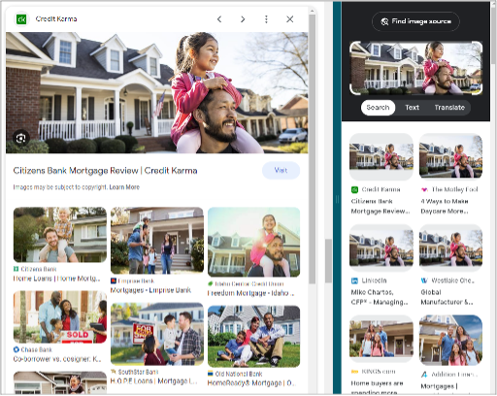497x396 pixels.
Task: Open the LinkedIn Mike Chartos result
Action: point(381,247)
